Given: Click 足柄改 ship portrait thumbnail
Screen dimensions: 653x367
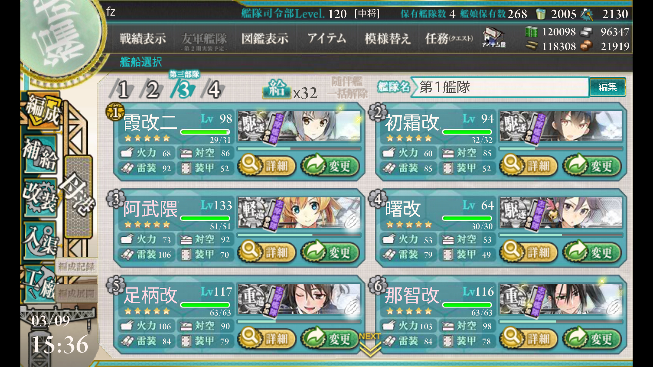Looking at the screenshot, I should pos(299,300).
